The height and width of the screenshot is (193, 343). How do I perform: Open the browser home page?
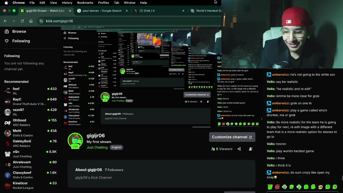click(31, 21)
